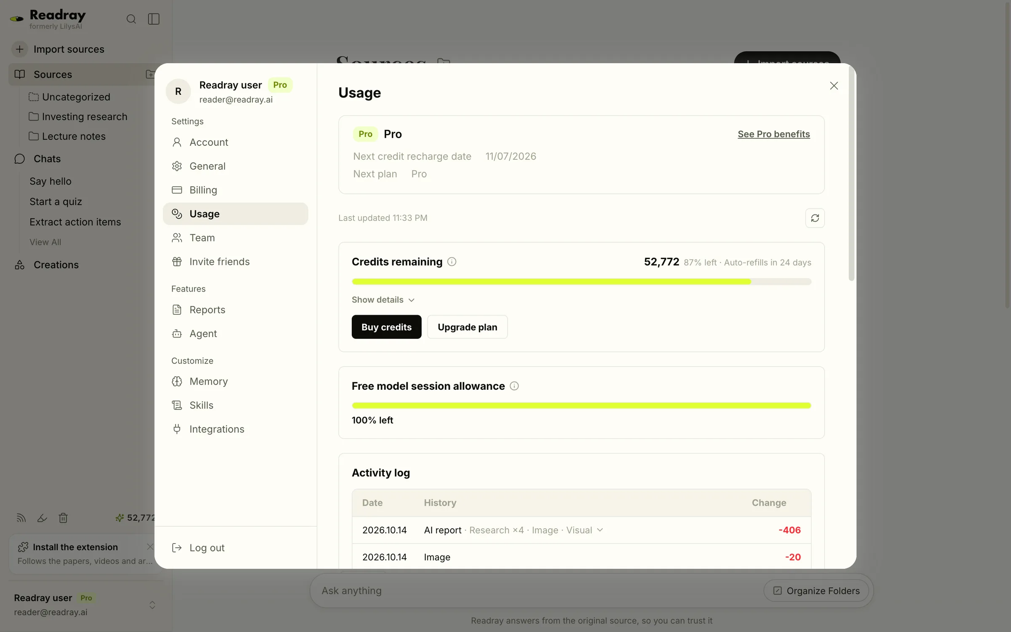Click the plus icon beside Import sources
The image size is (1011, 632).
[x=19, y=49]
